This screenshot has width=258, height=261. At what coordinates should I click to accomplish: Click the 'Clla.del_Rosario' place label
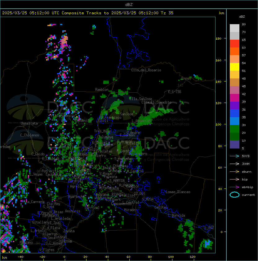pos(146,70)
